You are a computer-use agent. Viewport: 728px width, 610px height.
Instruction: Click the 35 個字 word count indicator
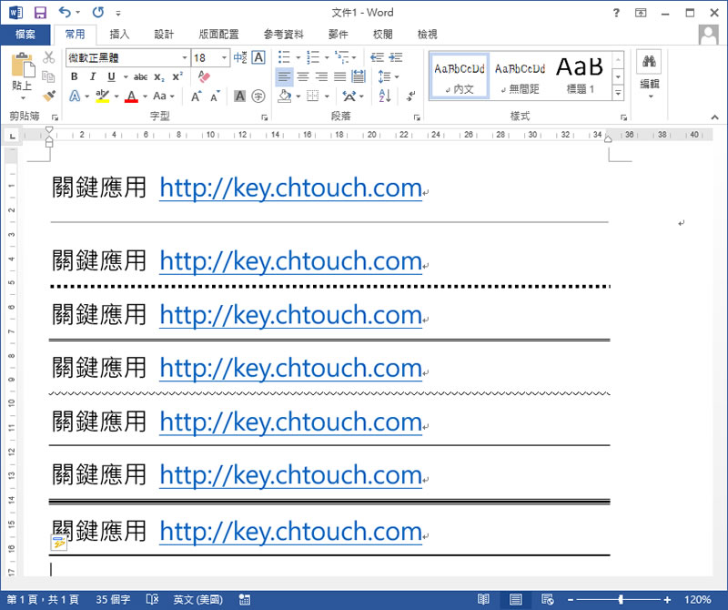pos(112,600)
